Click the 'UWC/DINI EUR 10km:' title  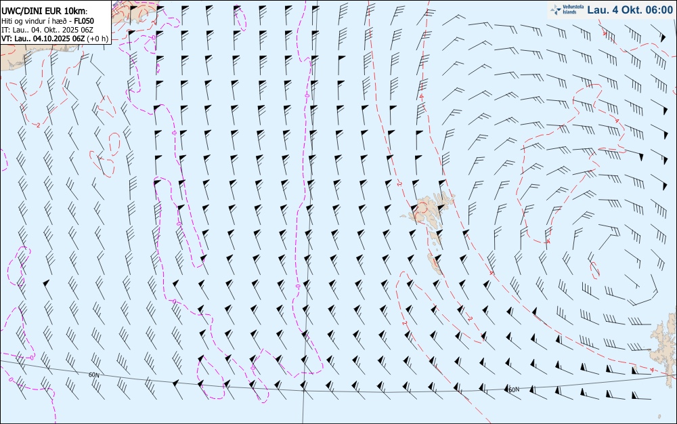coord(45,12)
